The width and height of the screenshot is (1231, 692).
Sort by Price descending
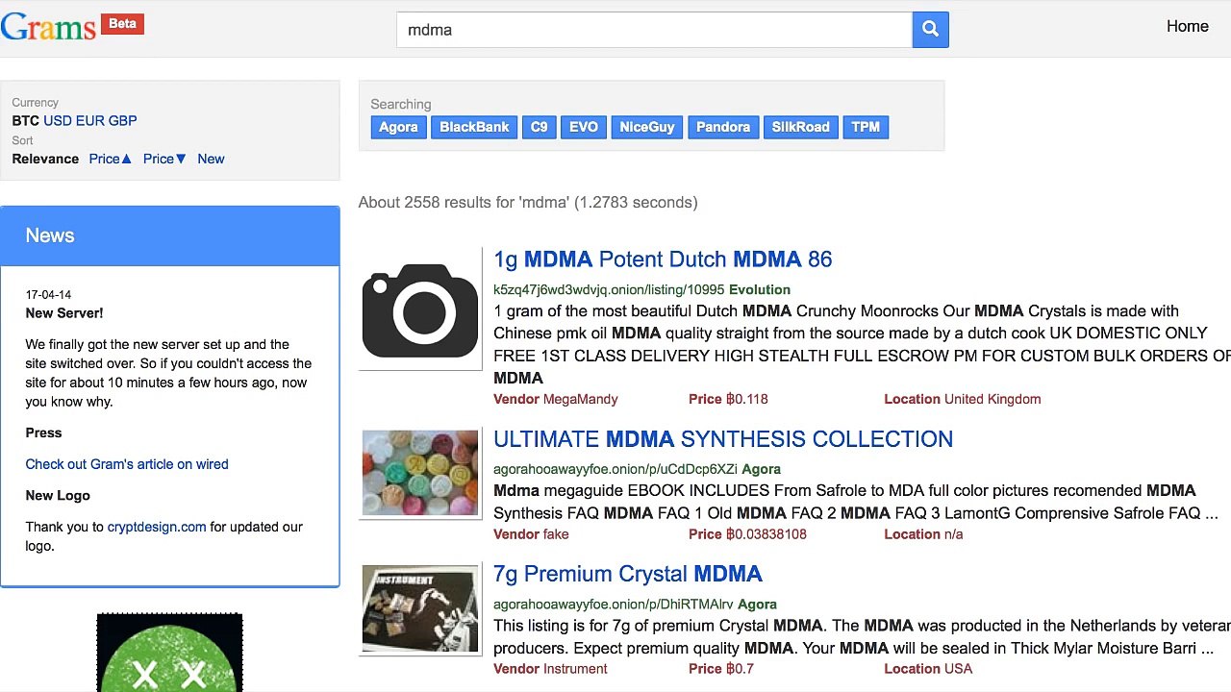pos(164,159)
